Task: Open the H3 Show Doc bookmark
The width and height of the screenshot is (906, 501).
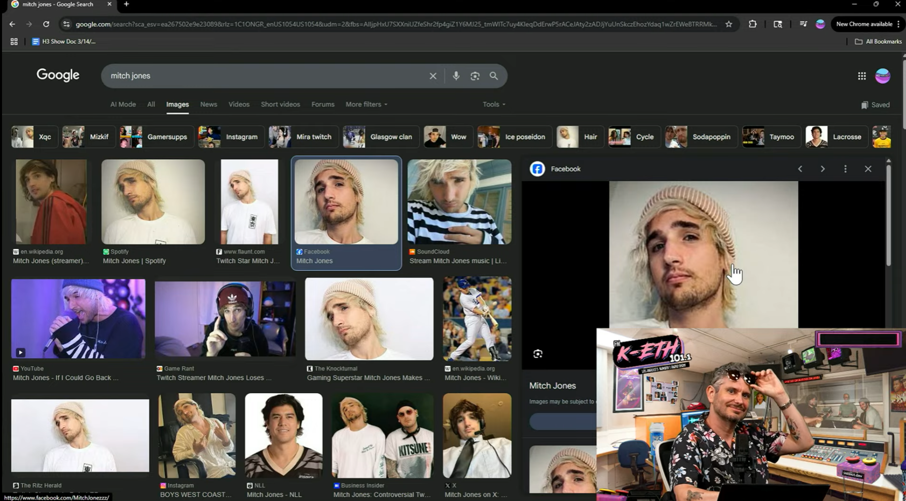Action: click(64, 41)
